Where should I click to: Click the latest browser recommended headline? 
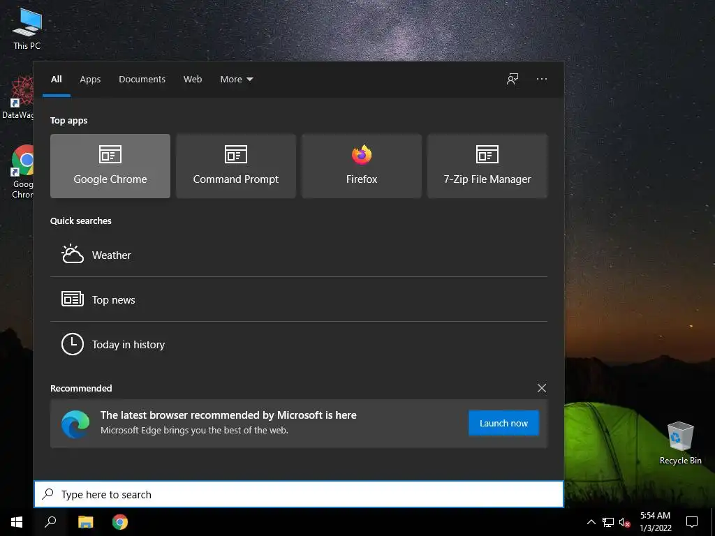point(228,415)
